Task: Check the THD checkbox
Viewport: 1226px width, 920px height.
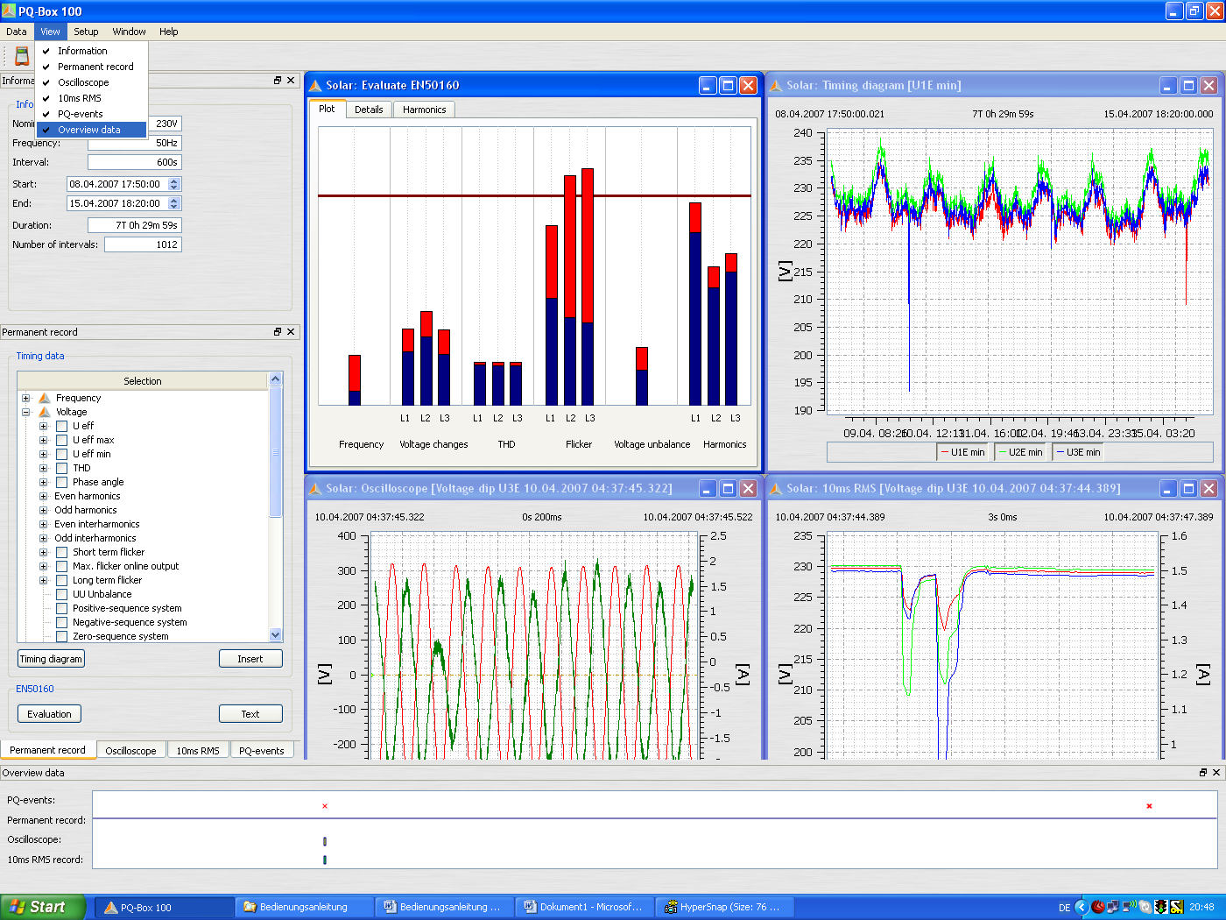Action: [62, 468]
